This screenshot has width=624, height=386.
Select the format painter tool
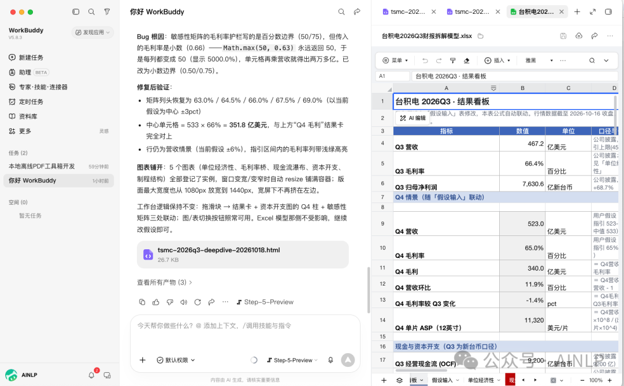pos(452,61)
